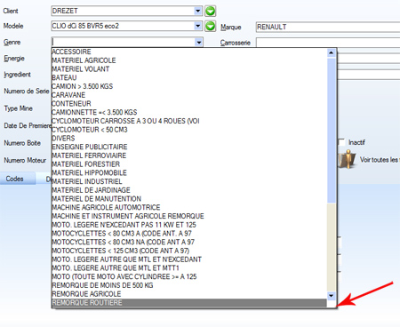Select CONTENEUR entry
Screen dimensions: 400x327
click(x=189, y=104)
